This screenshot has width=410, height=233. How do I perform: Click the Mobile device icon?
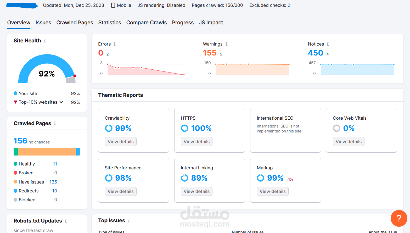[113, 5]
